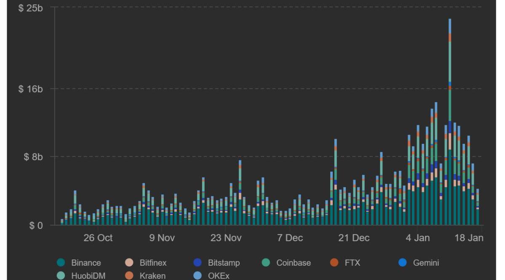Select the 7 Dec x-axis date label
Viewport: 505px width, 280px height.
pyautogui.click(x=290, y=238)
